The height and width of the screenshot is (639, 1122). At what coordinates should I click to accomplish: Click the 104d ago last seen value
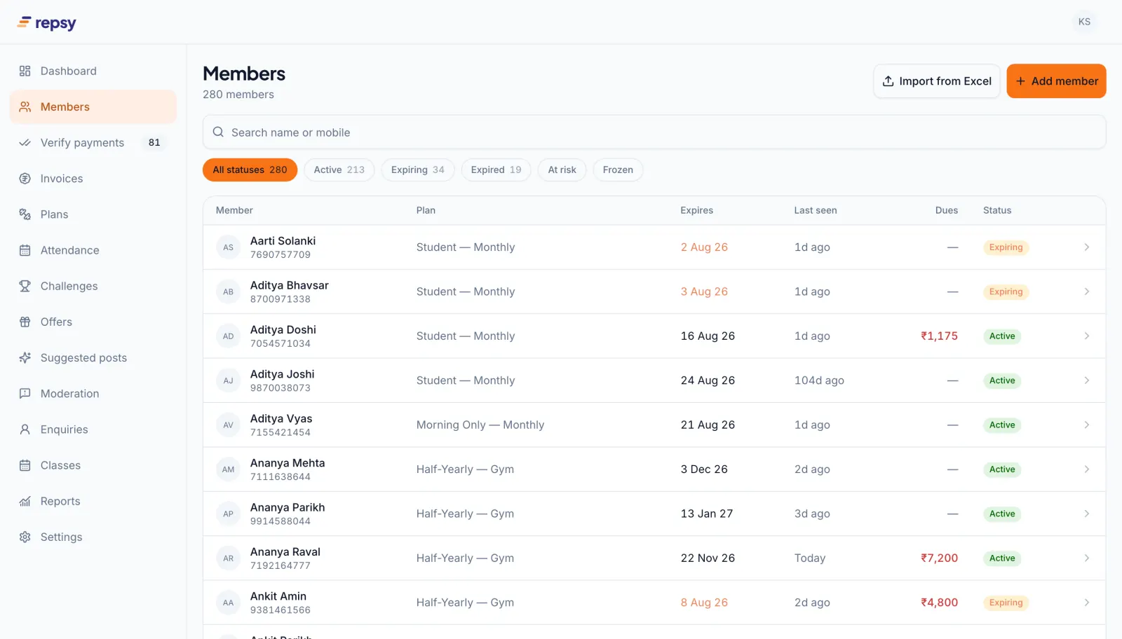[819, 380]
